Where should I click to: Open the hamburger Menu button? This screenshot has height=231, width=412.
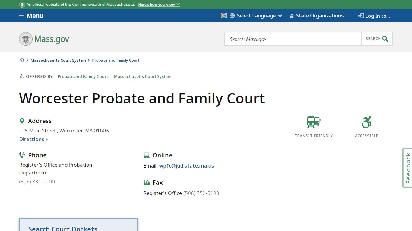tap(31, 16)
